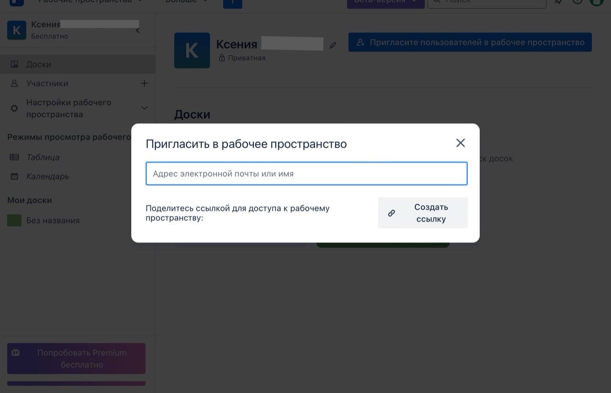Screen dimensions: 611x393
Task: Open the Без названия board
Action: (53, 220)
